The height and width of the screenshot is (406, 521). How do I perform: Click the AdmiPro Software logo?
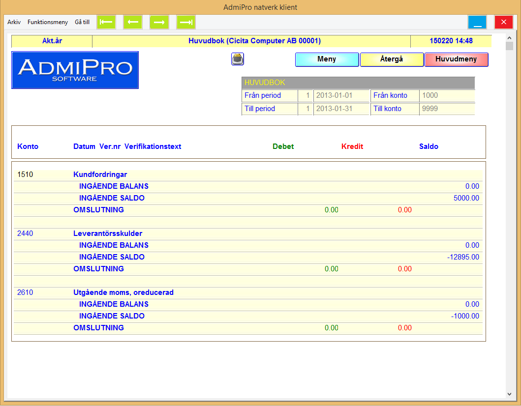point(75,70)
